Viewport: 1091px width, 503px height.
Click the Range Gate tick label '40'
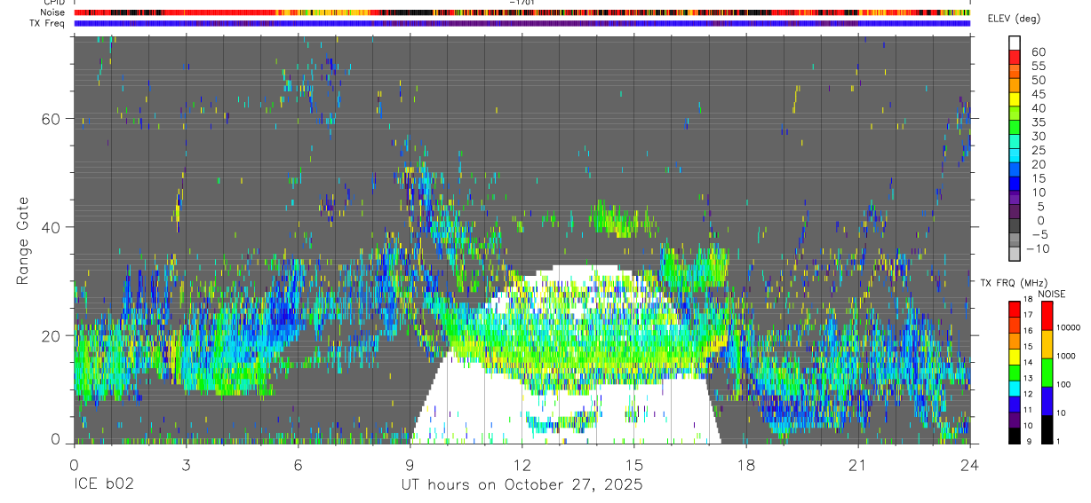[52, 227]
